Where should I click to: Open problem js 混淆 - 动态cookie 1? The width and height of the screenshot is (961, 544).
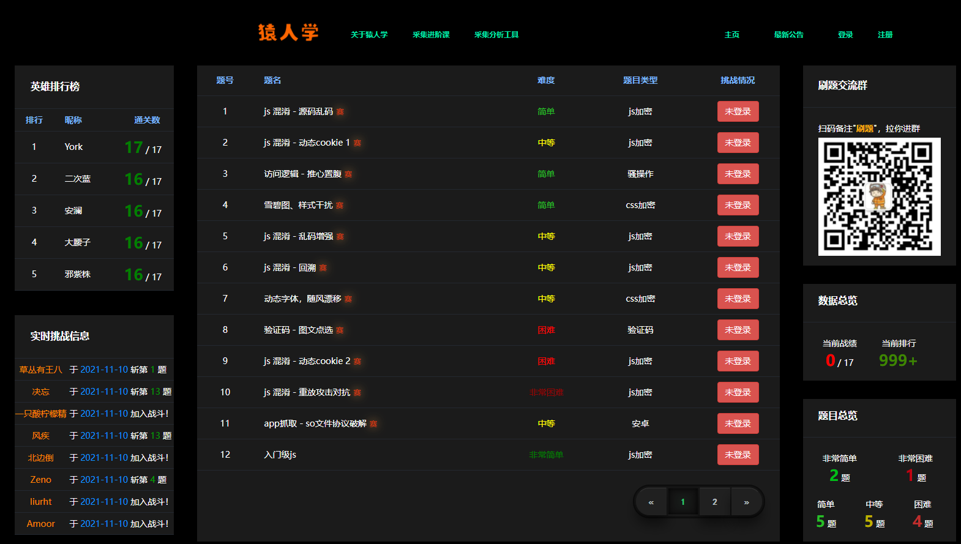click(307, 143)
